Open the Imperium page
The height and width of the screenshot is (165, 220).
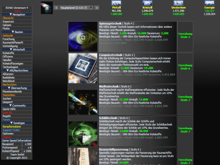click(8, 21)
